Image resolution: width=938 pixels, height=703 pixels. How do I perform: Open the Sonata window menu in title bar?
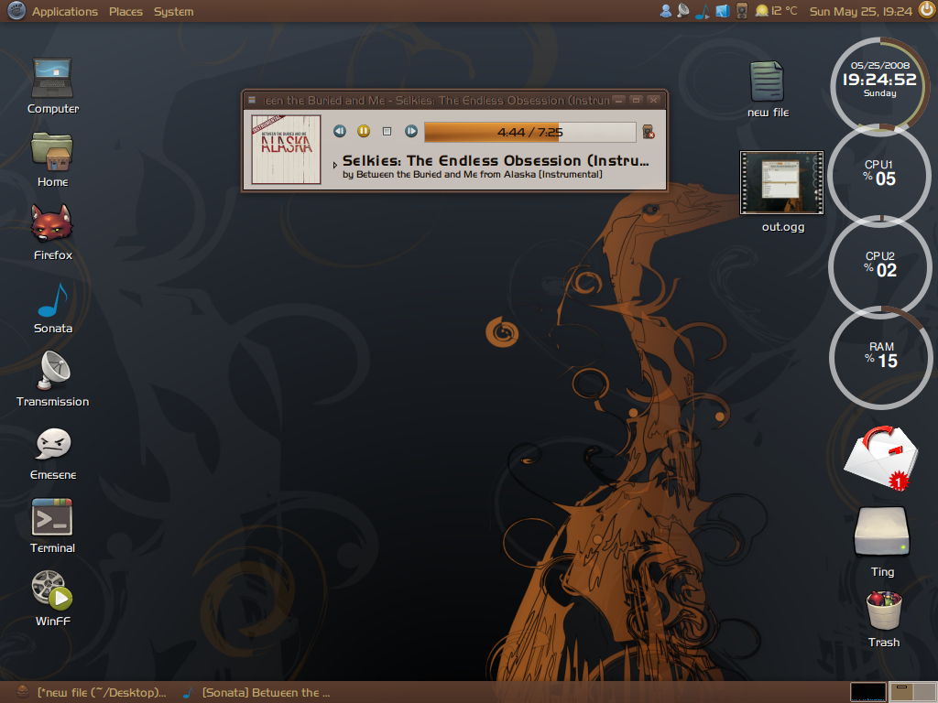coord(252,99)
